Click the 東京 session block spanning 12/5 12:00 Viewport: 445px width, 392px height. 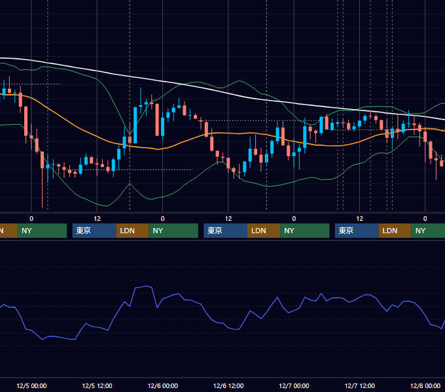94,231
